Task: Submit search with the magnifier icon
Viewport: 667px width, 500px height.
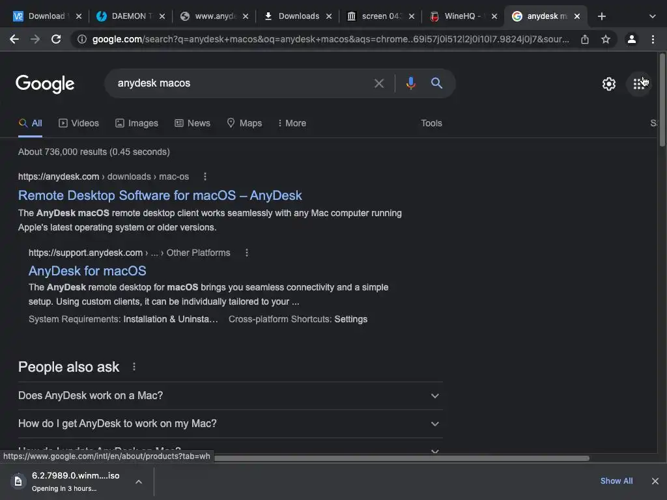Action: (436, 83)
